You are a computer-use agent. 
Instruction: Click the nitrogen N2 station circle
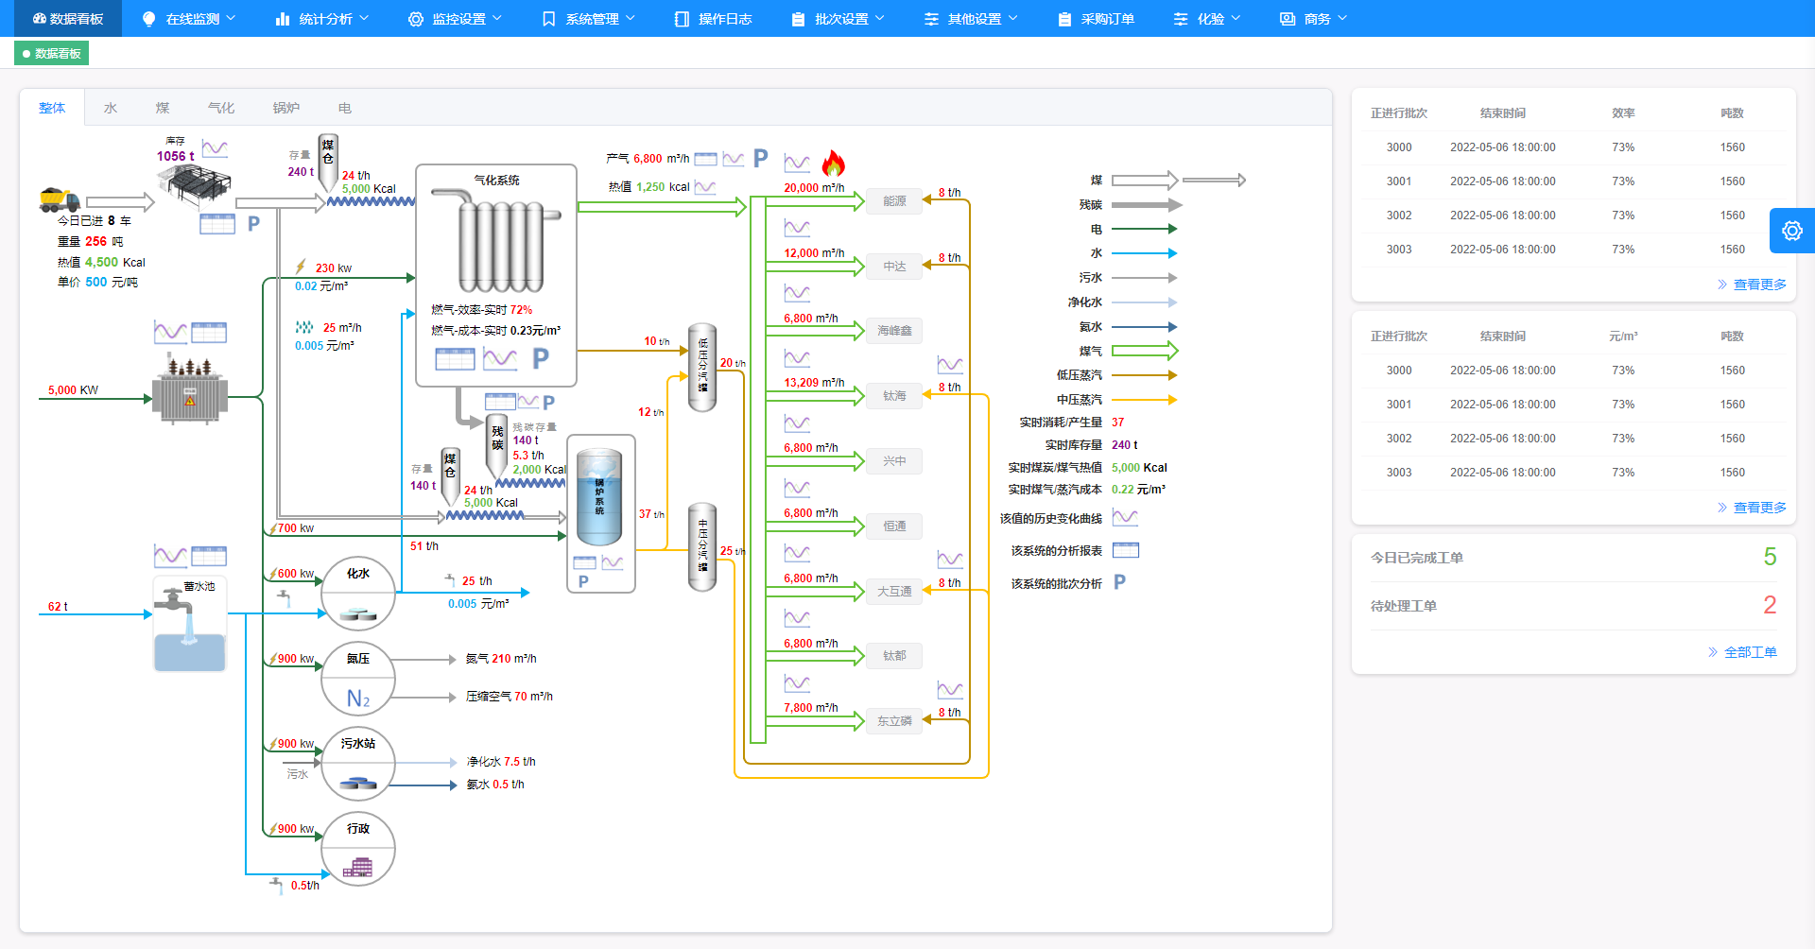[x=357, y=680]
